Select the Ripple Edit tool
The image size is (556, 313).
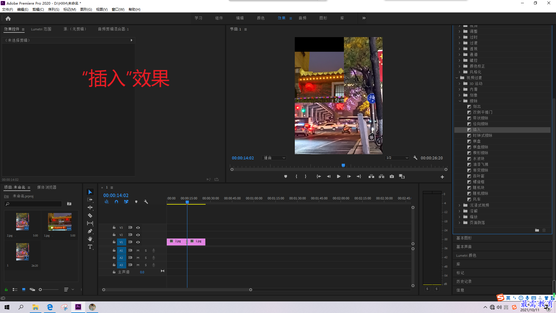pos(90,208)
